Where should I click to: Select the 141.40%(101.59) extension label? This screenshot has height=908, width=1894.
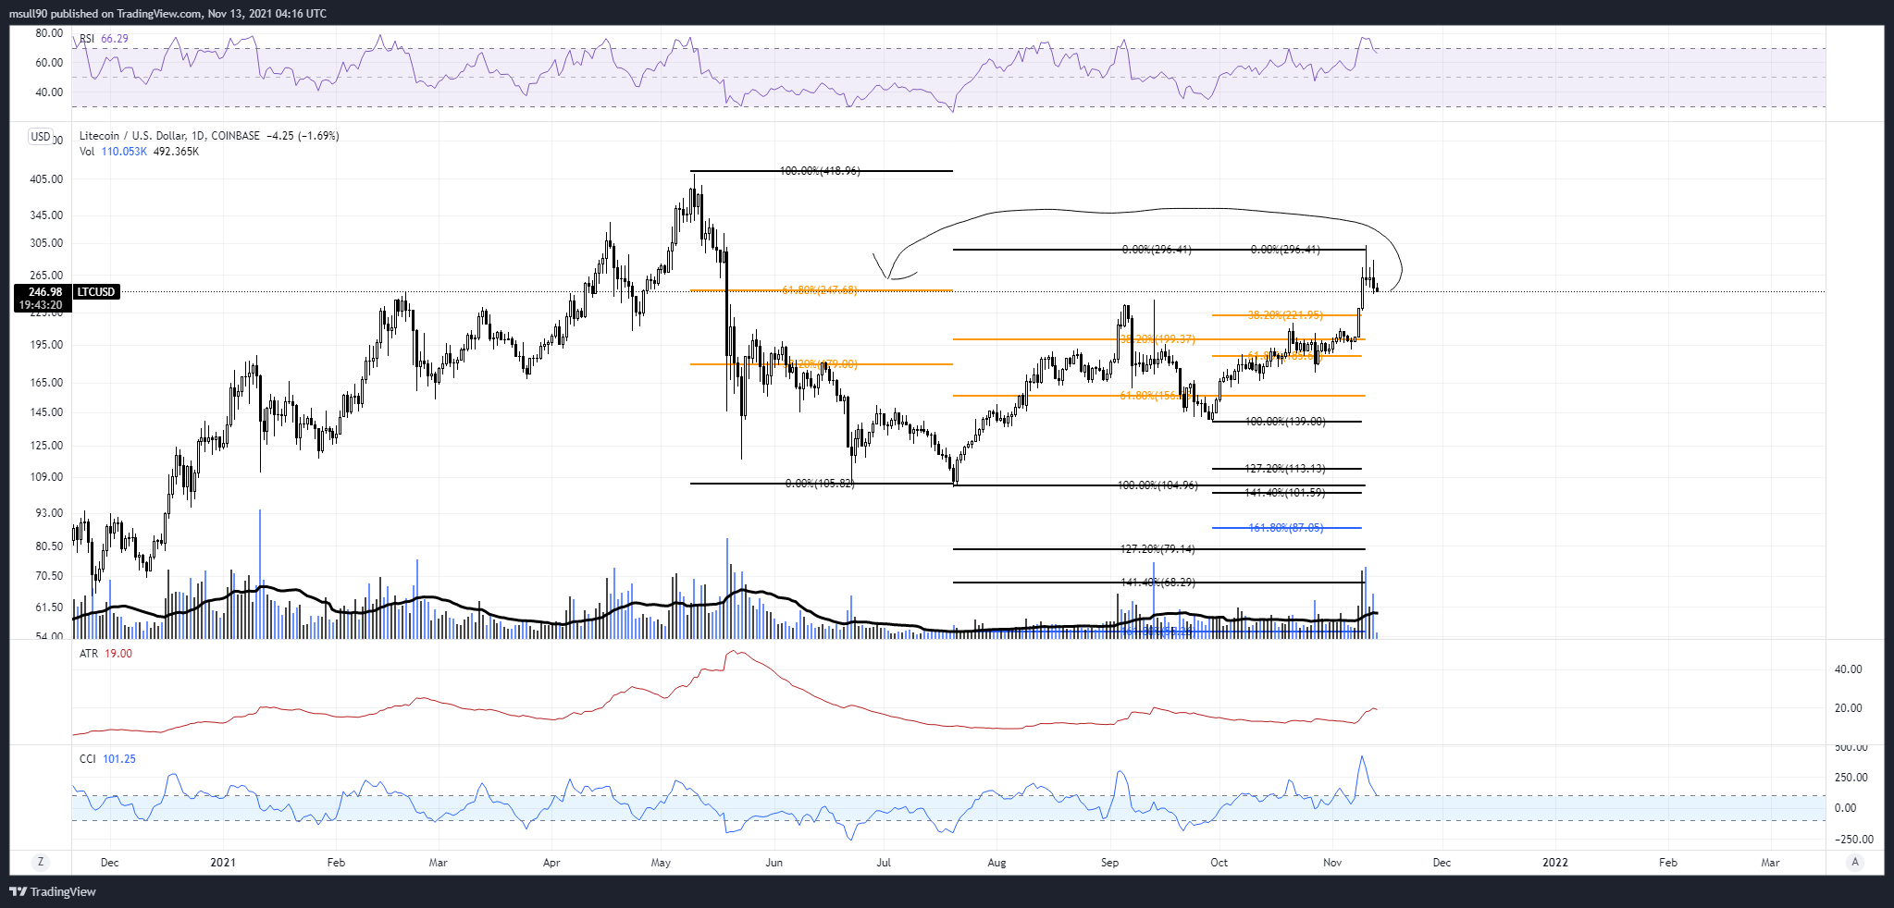click(x=1285, y=493)
